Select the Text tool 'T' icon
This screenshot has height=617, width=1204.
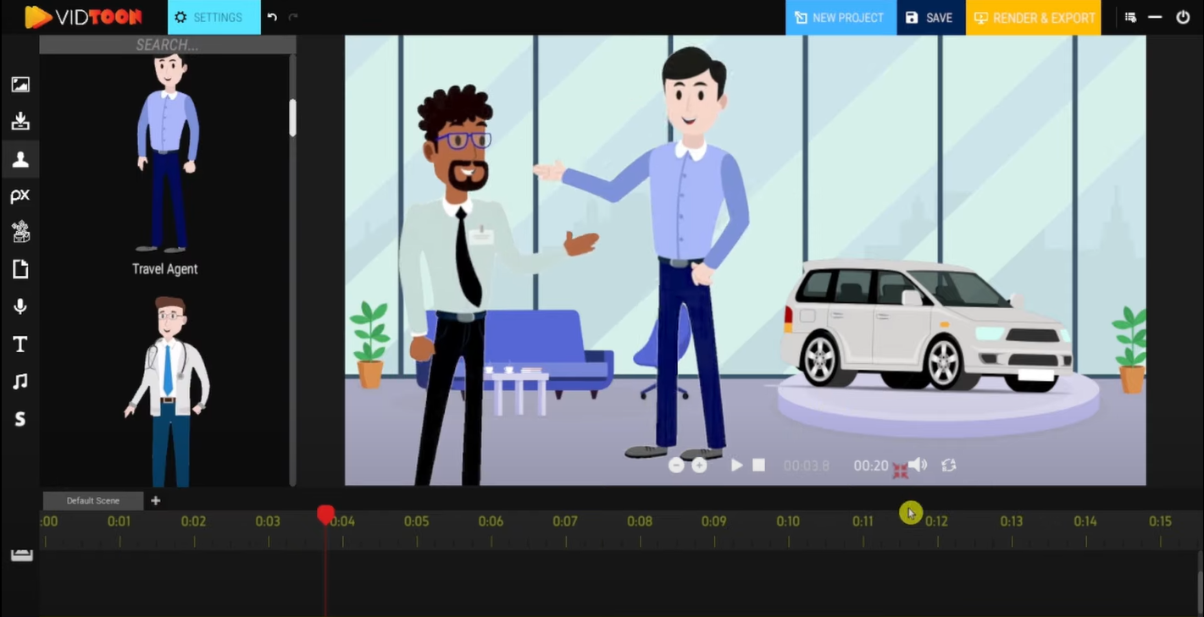point(20,344)
